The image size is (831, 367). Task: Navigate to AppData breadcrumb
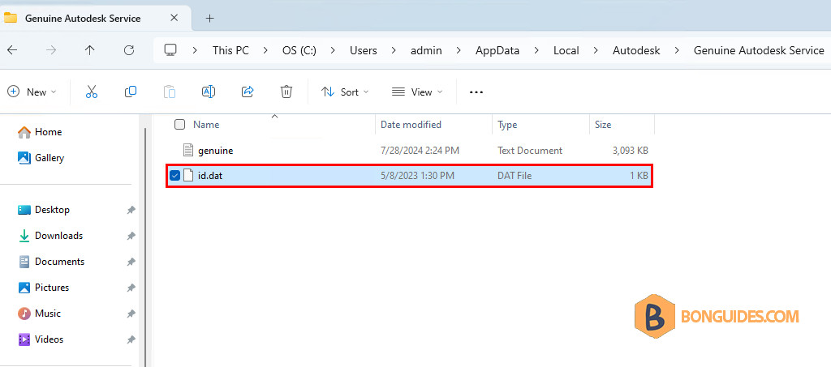point(497,50)
